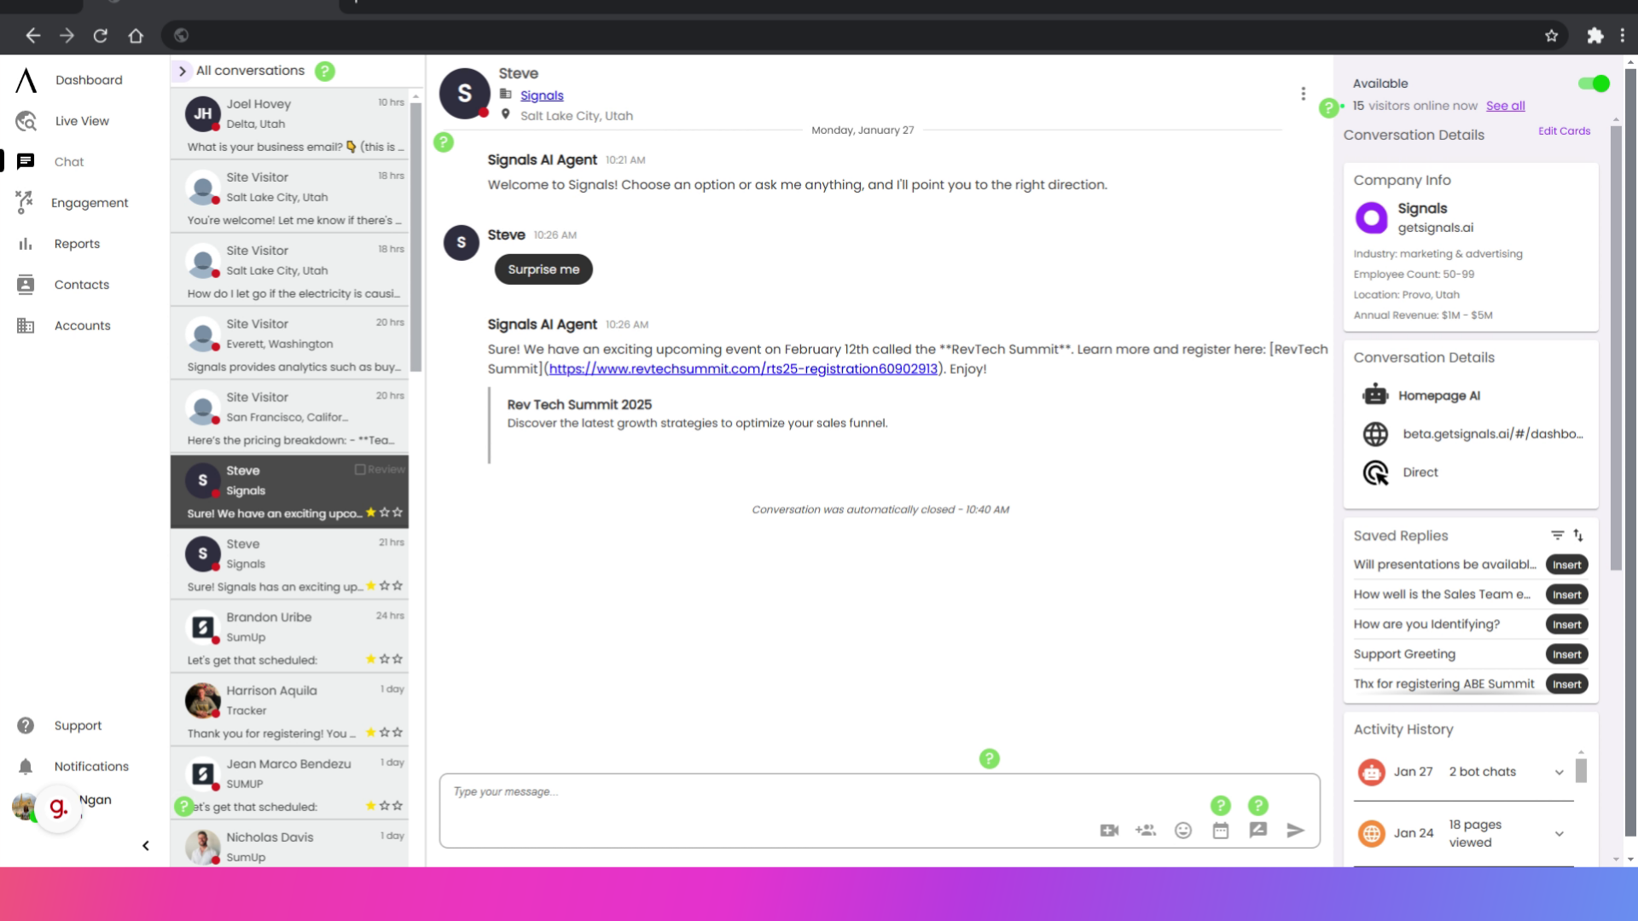Navigate to the Contacts section
This screenshot has height=921, width=1638.
[x=81, y=284]
